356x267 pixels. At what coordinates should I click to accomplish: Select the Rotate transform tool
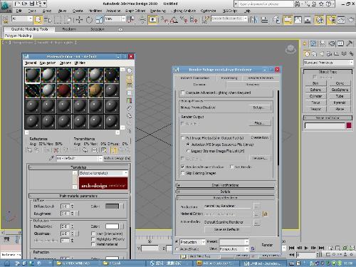89,20
